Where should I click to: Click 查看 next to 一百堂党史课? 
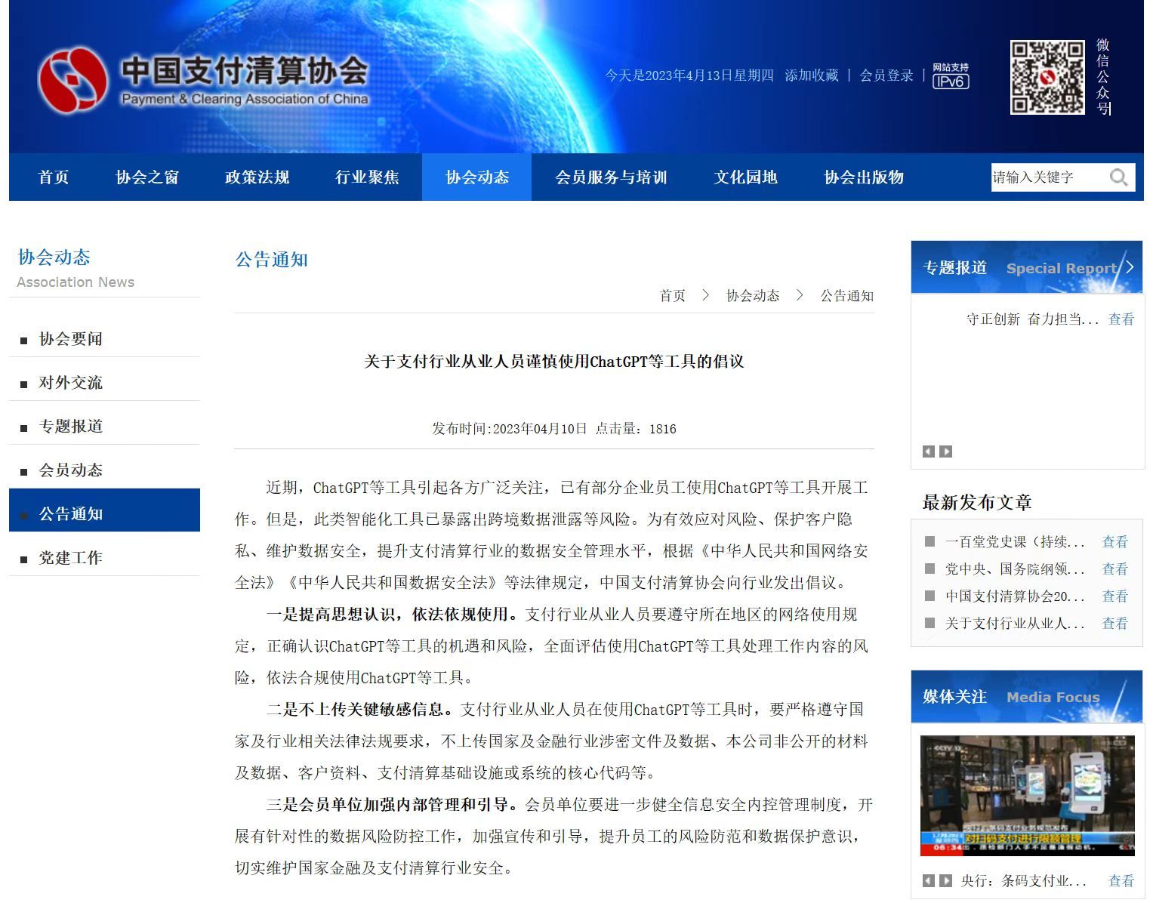(x=1115, y=542)
